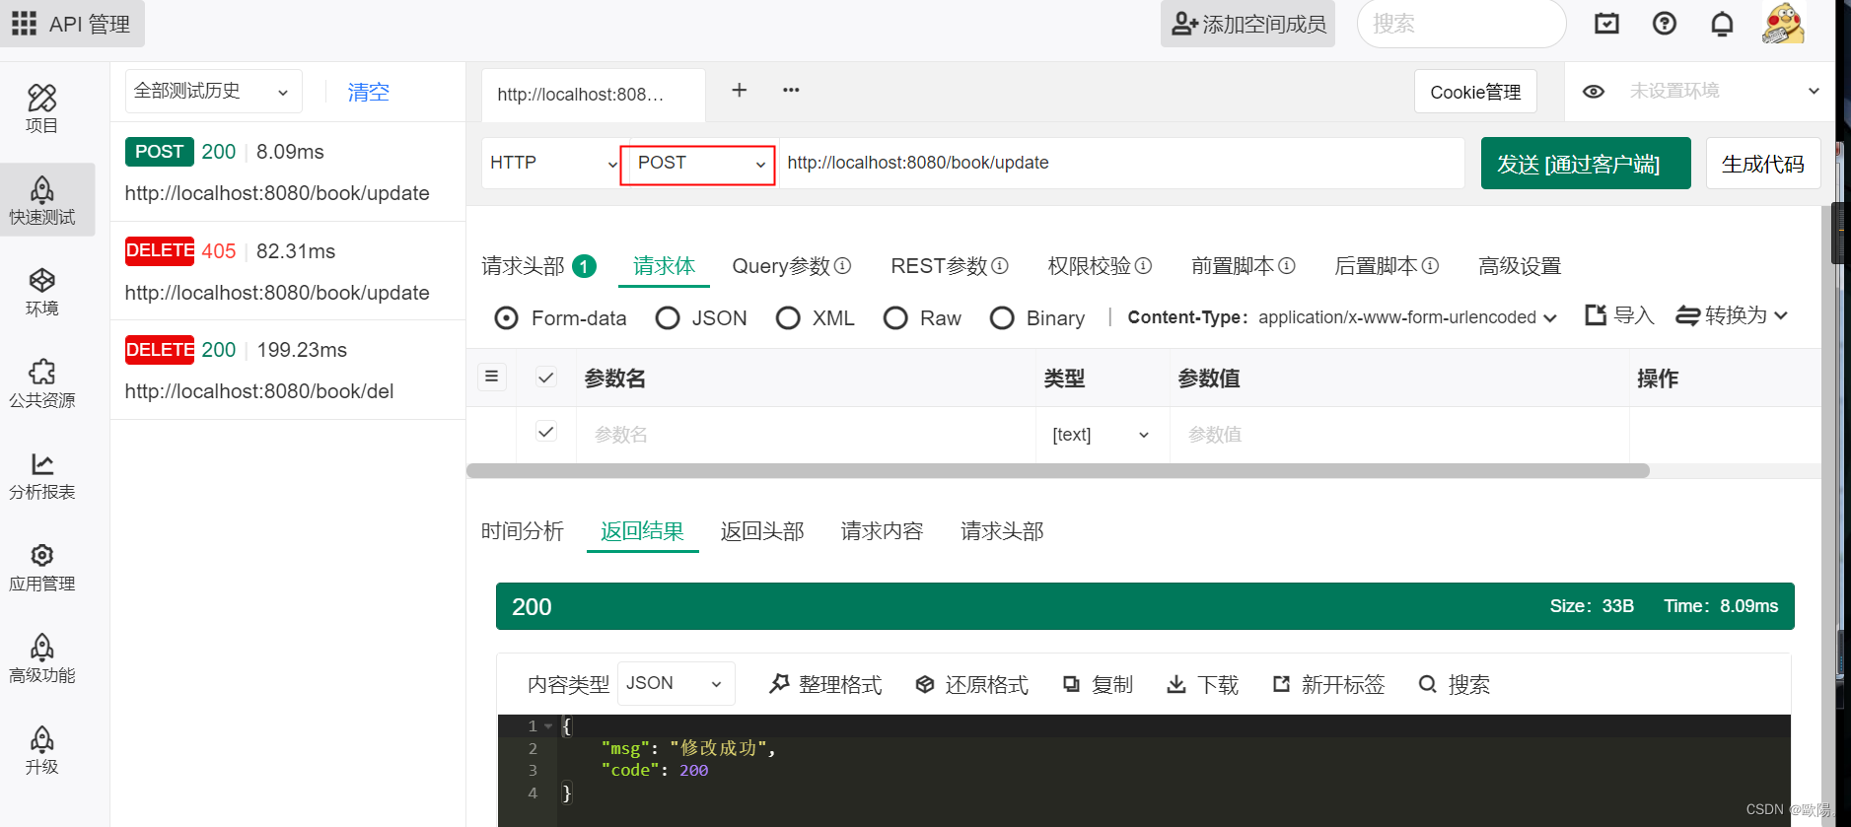
Task: Open the help question mark icon
Action: coord(1665,24)
